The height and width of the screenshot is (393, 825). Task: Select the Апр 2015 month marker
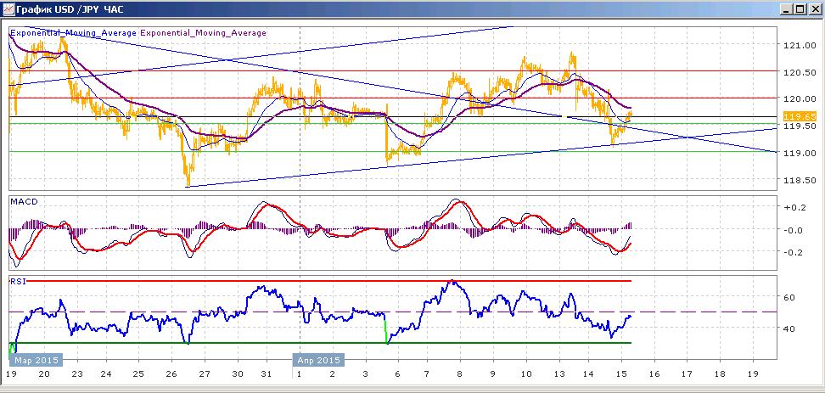[x=319, y=361]
